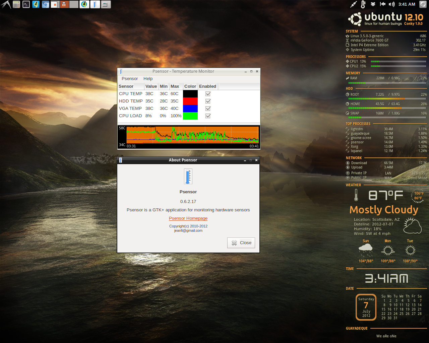Click the network connection tray icon
The image size is (429, 343).
[354, 4]
